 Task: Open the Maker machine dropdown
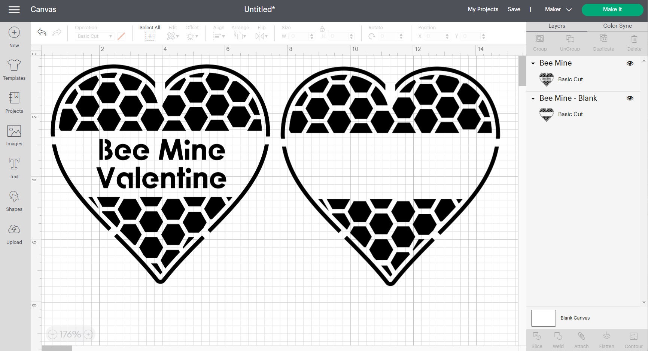coord(558,9)
